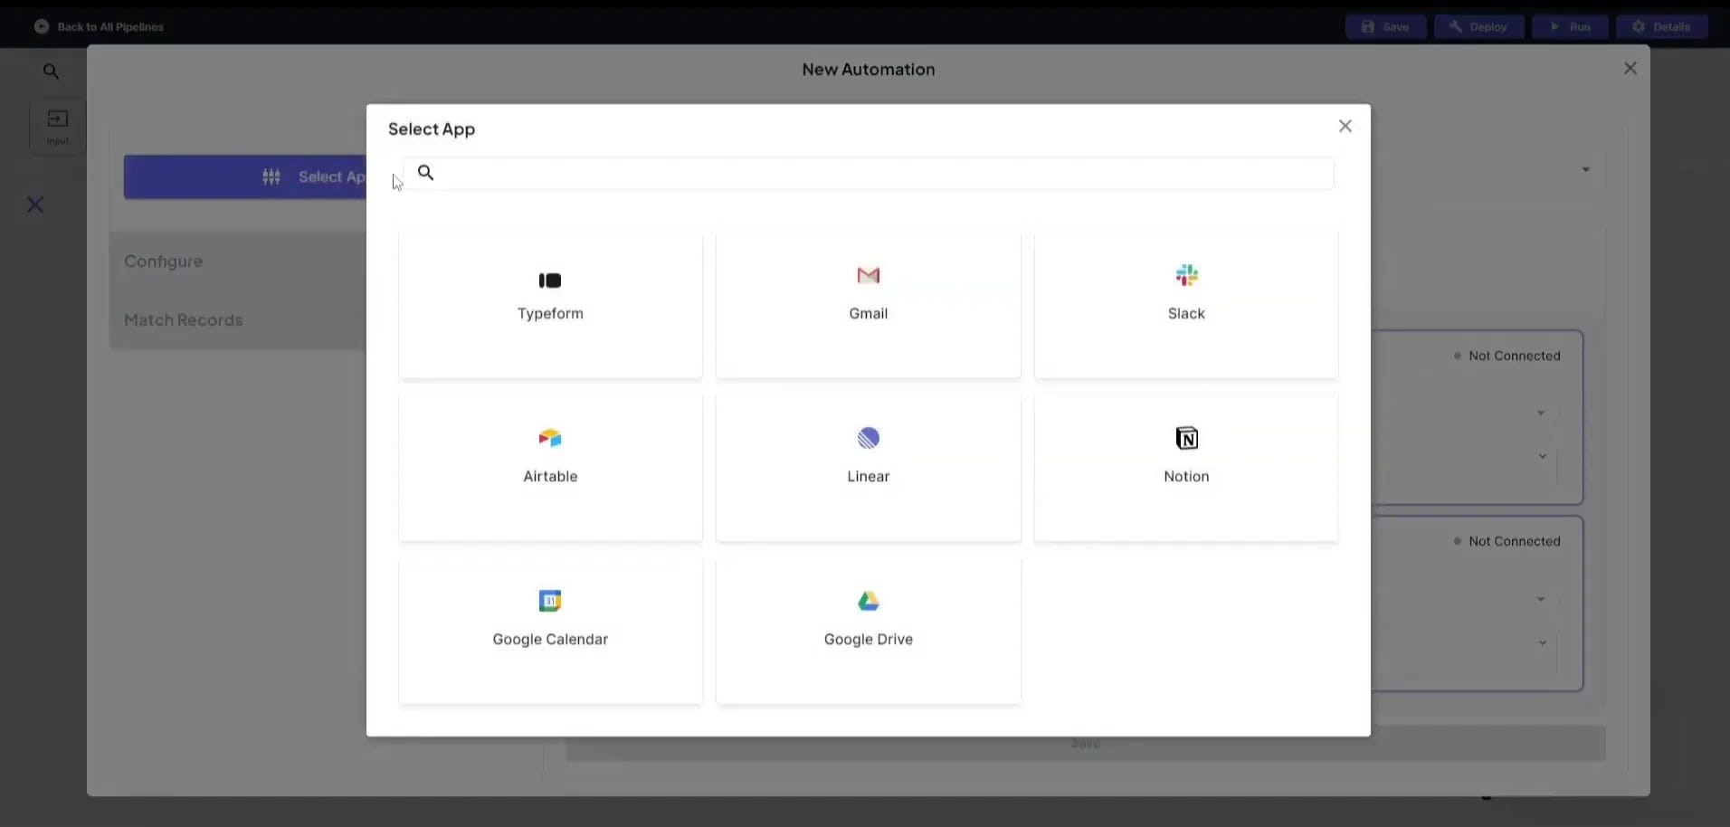This screenshot has width=1730, height=827.
Task: Select the input node in the sidebar
Action: [57, 126]
